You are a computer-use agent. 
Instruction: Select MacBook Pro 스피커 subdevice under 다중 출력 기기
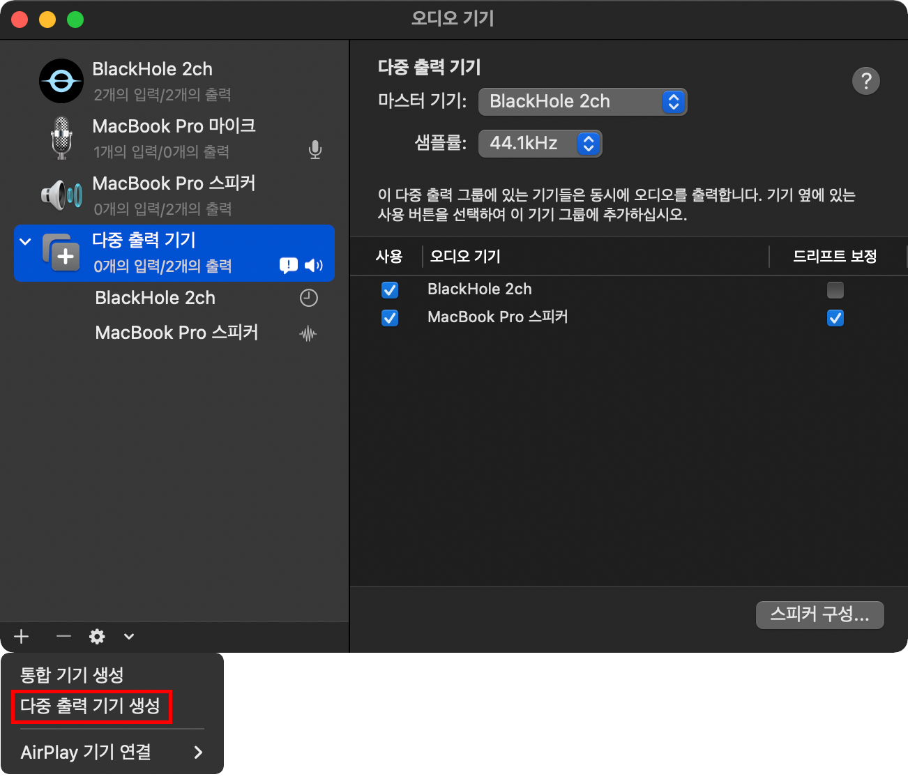pos(174,333)
